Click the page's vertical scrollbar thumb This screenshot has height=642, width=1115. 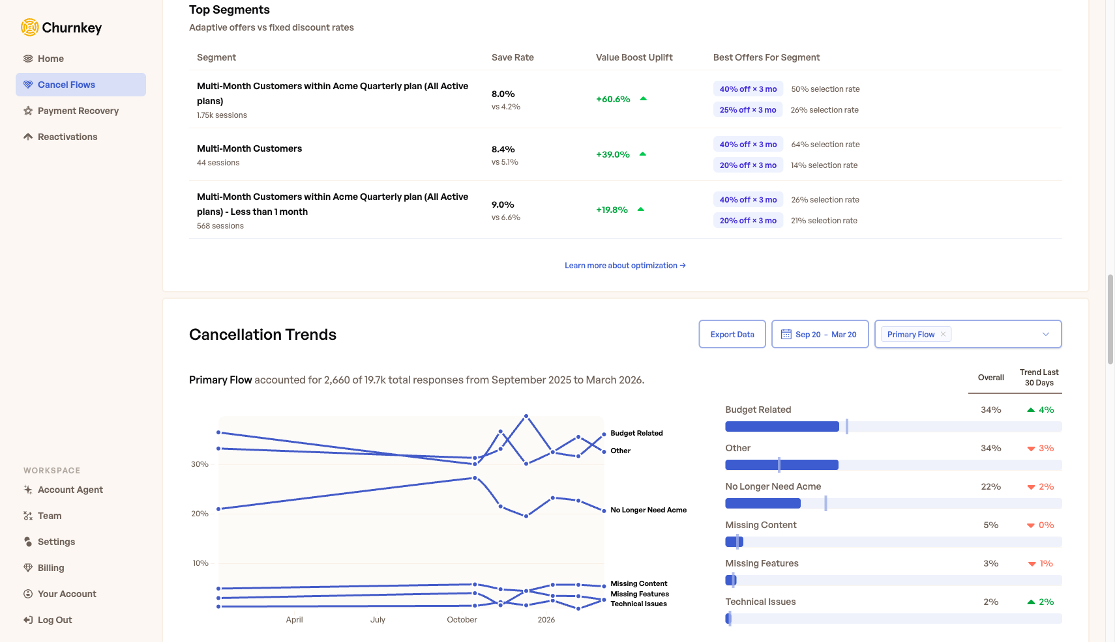1110,319
